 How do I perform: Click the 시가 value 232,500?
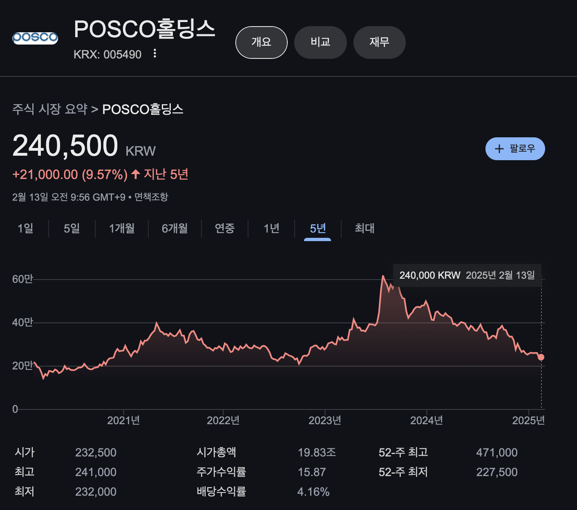click(x=96, y=453)
